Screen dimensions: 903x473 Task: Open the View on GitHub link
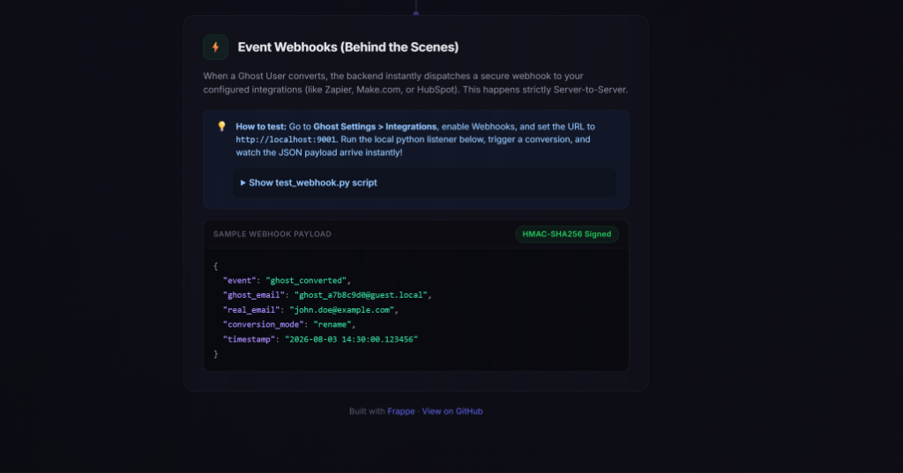[x=452, y=411]
